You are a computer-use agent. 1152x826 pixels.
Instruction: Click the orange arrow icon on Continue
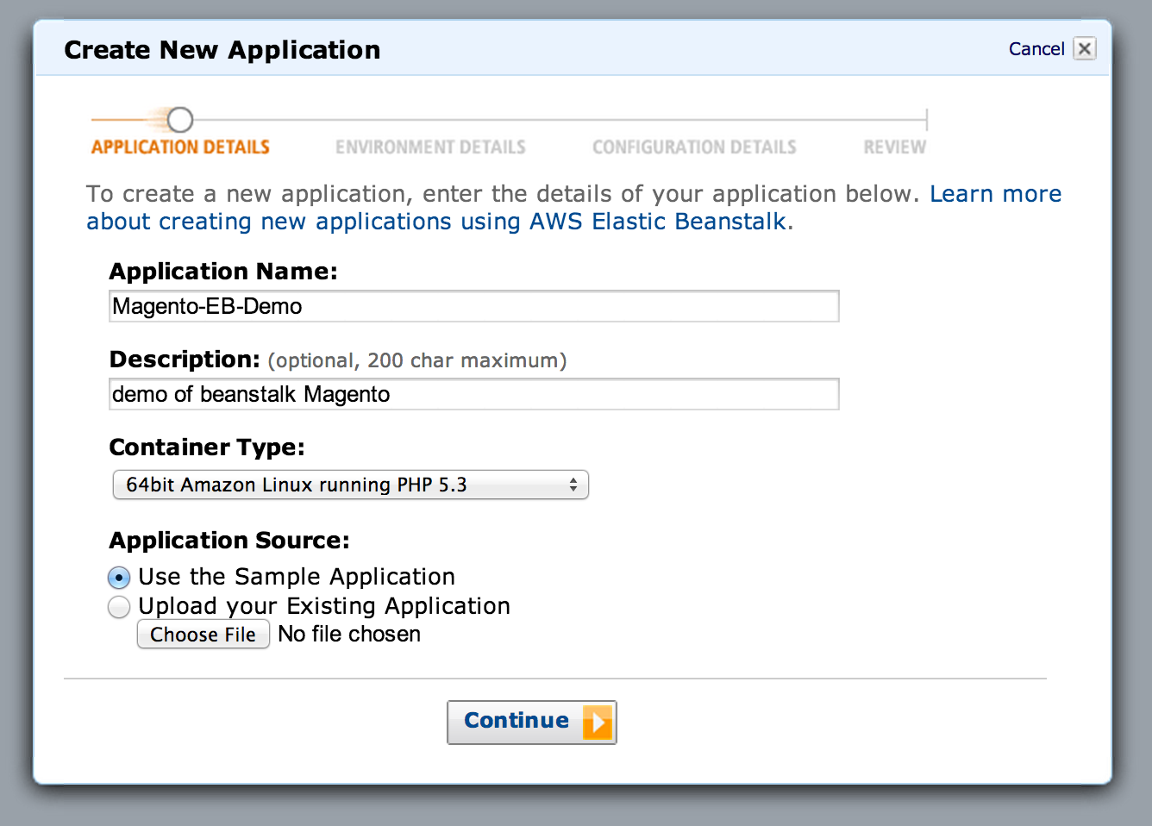click(598, 722)
